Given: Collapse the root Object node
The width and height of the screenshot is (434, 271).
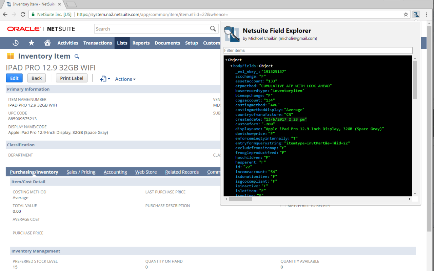Looking at the screenshot, I should pos(226,60).
